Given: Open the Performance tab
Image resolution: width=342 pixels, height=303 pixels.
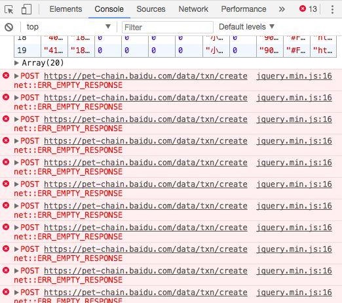Looking at the screenshot, I should click(244, 9).
